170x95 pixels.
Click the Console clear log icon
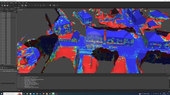pyautogui.click(x=19, y=76)
